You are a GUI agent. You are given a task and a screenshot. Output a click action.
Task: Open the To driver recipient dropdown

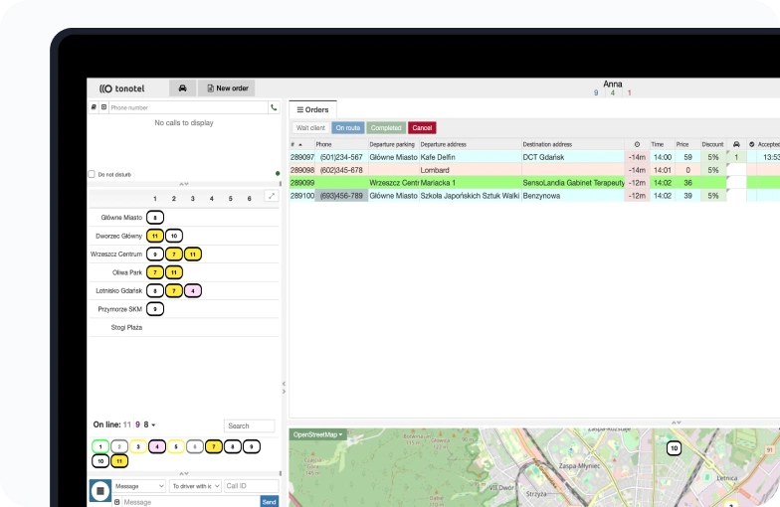coord(195,486)
